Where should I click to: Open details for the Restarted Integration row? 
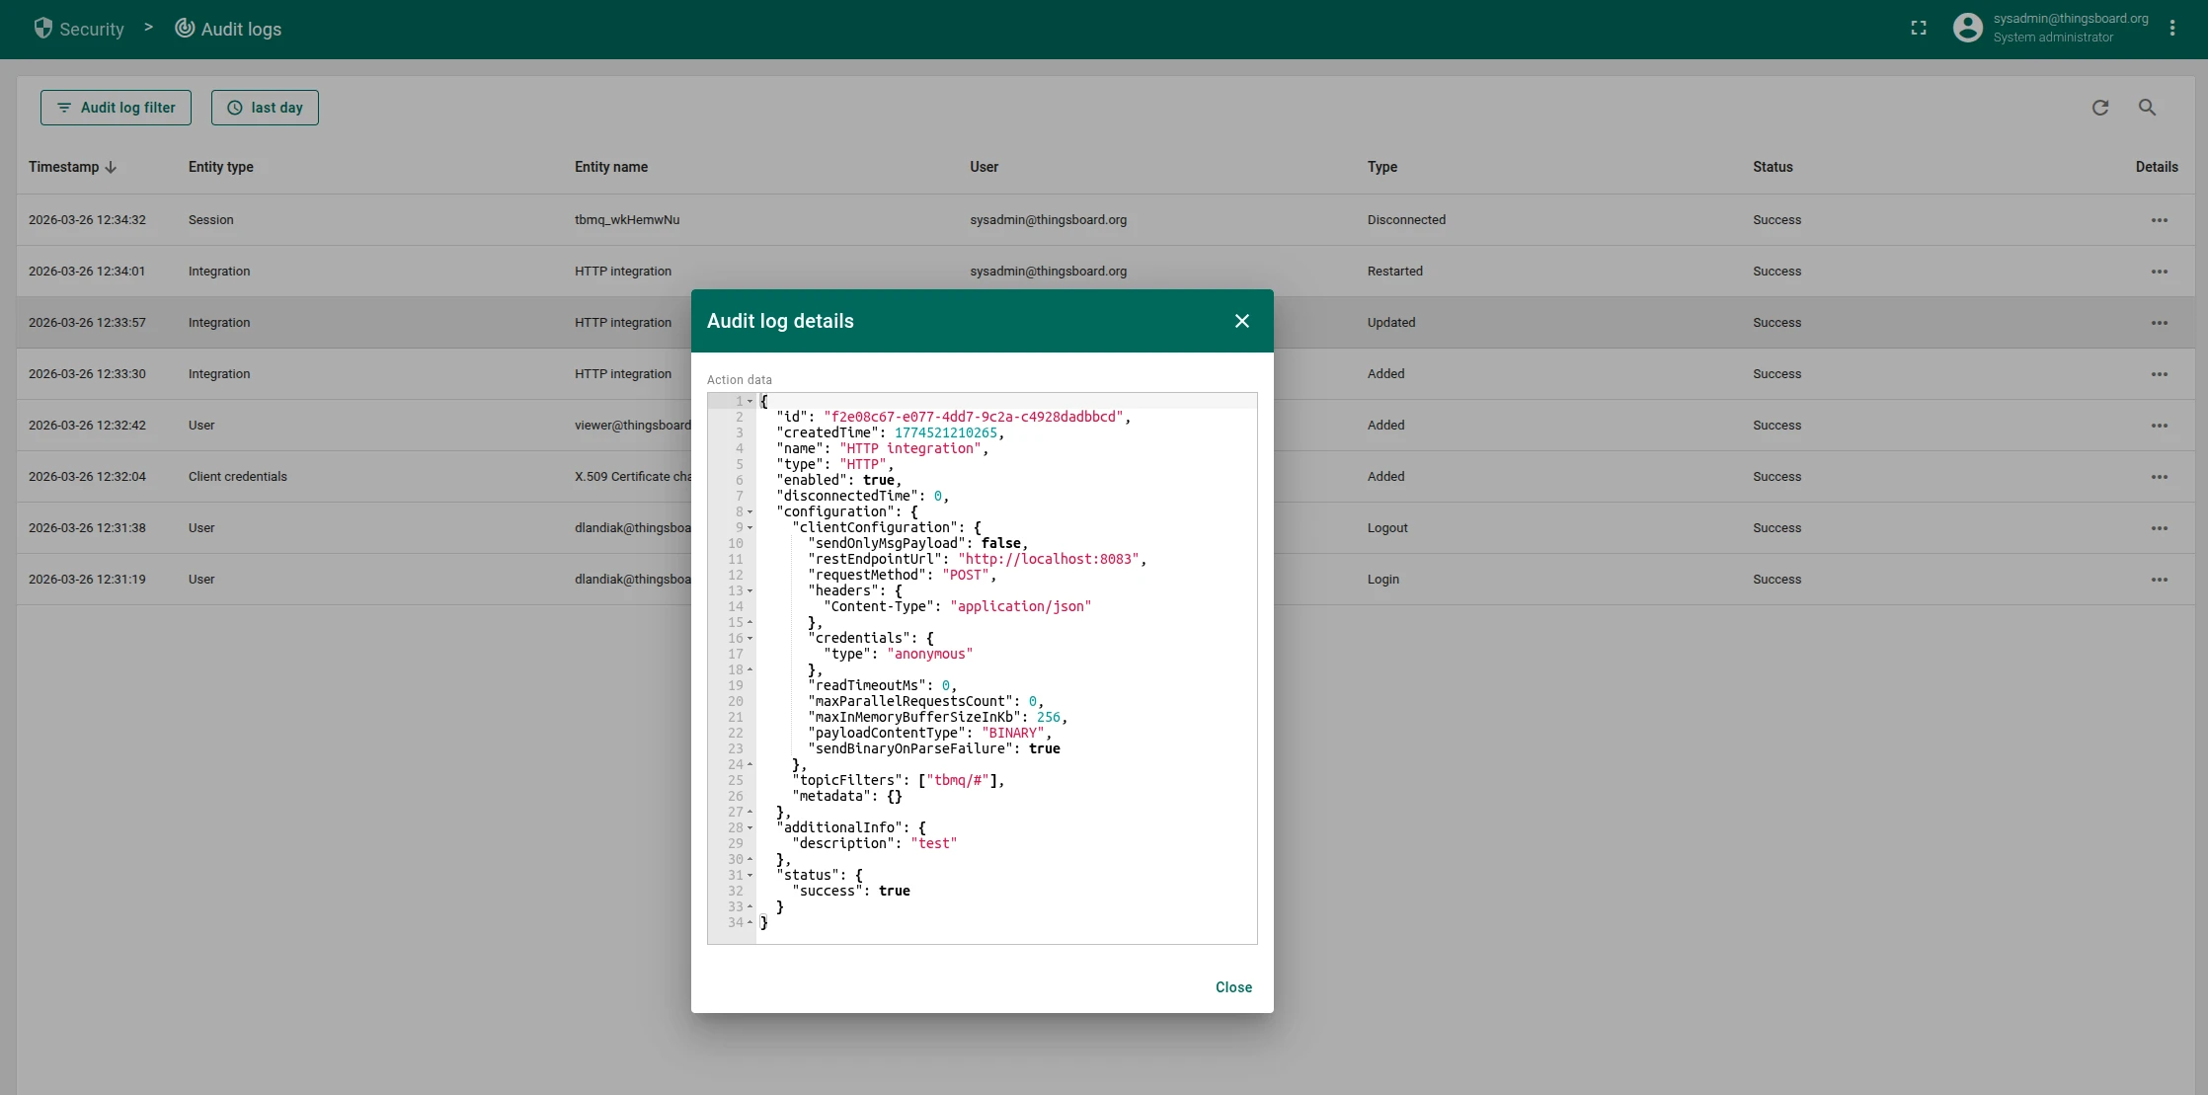point(2160,272)
